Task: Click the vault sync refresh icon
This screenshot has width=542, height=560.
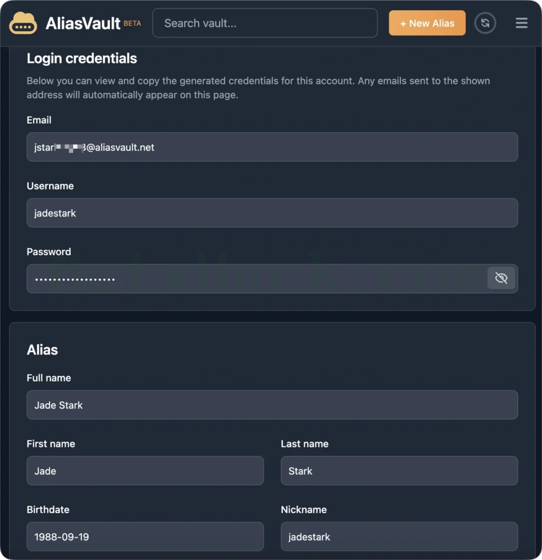Action: pyautogui.click(x=485, y=23)
